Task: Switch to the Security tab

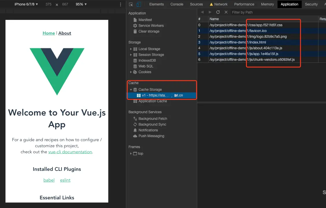Action: pos(311,4)
